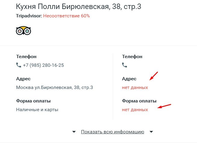Click red нет данных under right Адрес
197x145 pixels.
click(x=135, y=87)
